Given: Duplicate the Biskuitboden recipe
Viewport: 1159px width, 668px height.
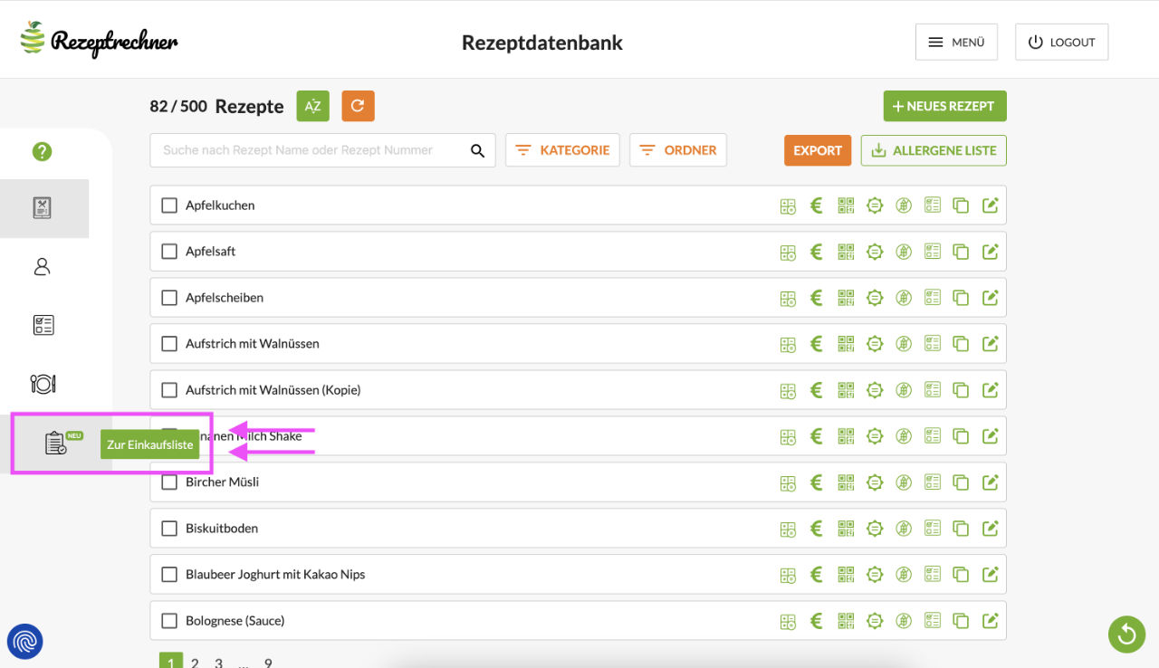Looking at the screenshot, I should [961, 528].
